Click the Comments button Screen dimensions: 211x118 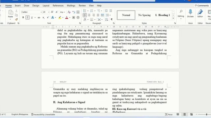[202, 6]
